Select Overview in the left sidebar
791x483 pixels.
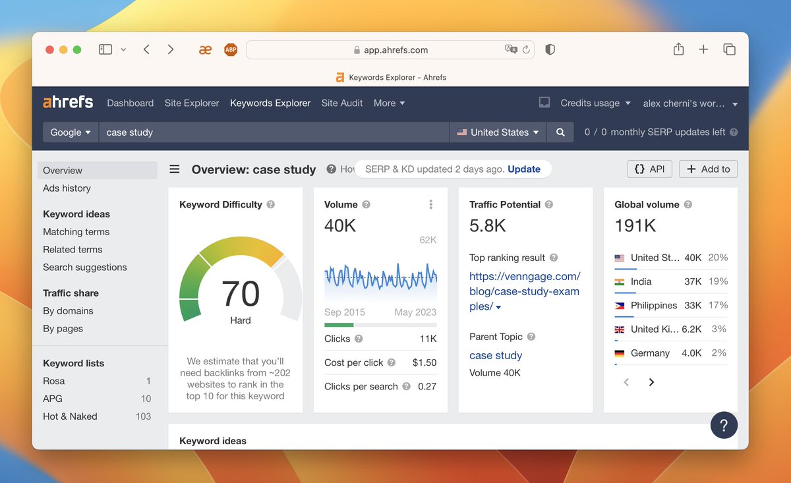(98, 170)
